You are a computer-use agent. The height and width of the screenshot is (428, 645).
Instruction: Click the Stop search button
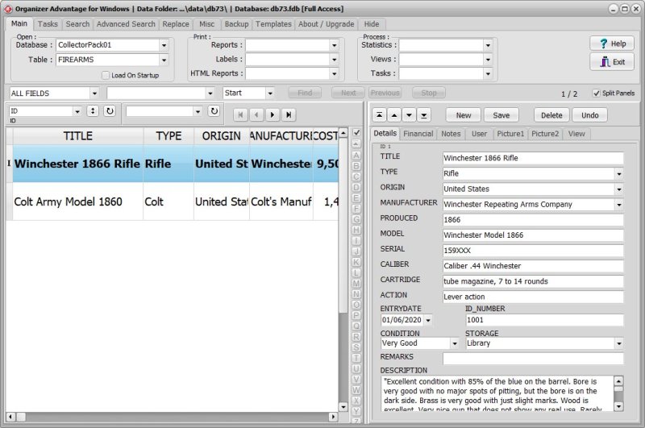[x=429, y=93]
